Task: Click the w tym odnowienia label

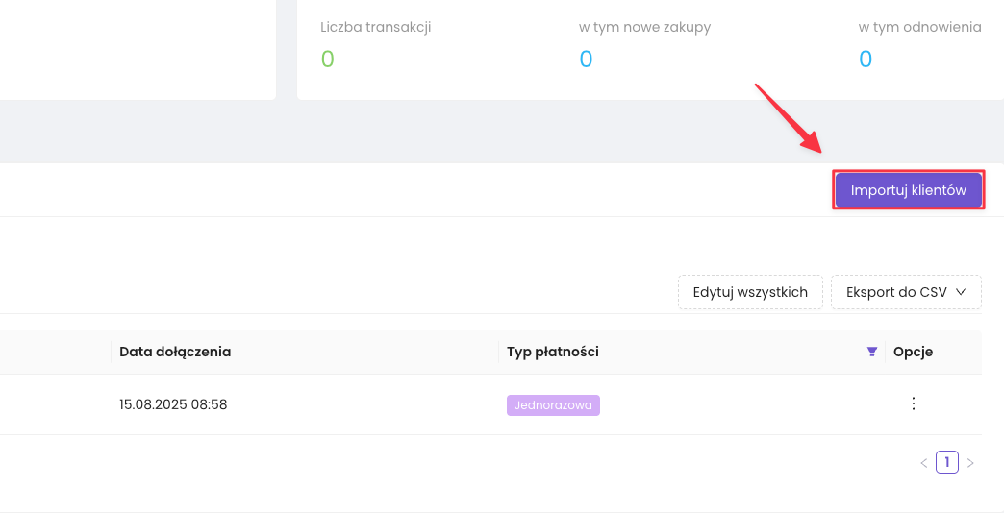Action: [x=919, y=27]
